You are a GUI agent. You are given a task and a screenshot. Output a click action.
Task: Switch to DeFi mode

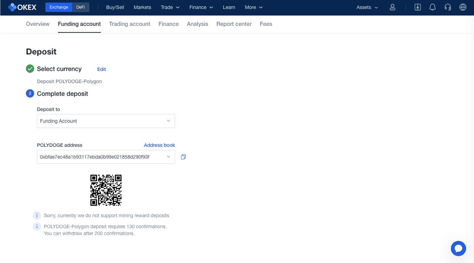pyautogui.click(x=81, y=7)
